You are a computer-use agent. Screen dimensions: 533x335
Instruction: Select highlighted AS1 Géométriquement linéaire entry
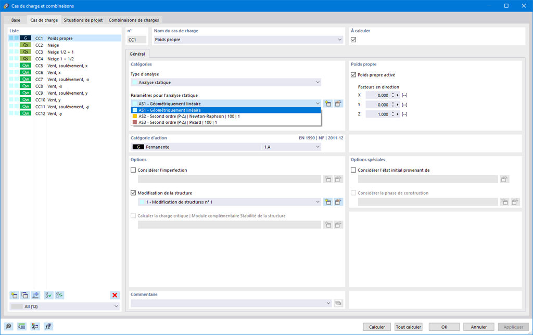coord(226,110)
